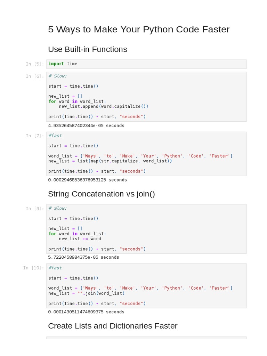Click the In [9] prompt label

(35, 209)
